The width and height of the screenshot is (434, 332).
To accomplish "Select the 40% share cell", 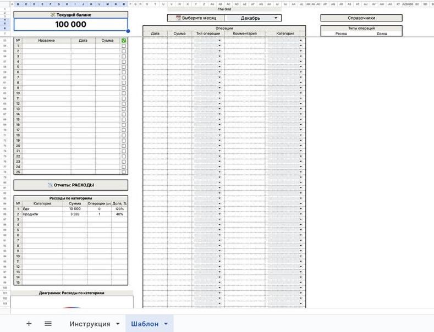I will pos(119,214).
